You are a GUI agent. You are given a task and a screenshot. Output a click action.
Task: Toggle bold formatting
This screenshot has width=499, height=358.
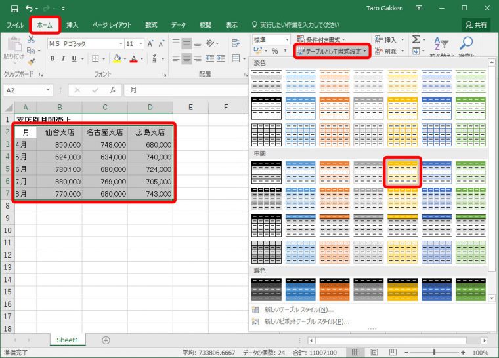coord(53,58)
